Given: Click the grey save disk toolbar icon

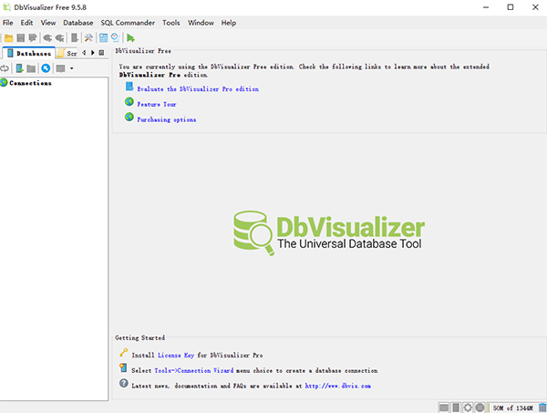Looking at the screenshot, I should click(x=21, y=37).
